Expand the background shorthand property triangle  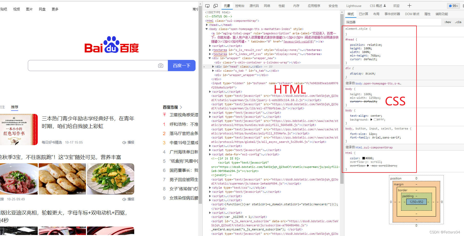click(371, 120)
